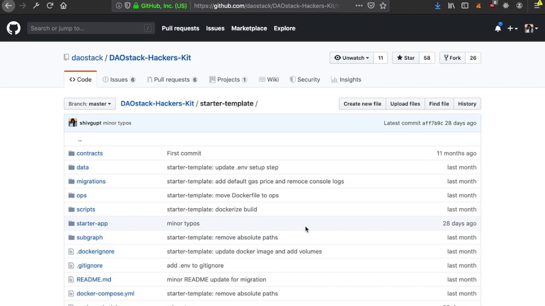Open Issues in top navigation
This screenshot has width=545, height=306.
point(215,28)
